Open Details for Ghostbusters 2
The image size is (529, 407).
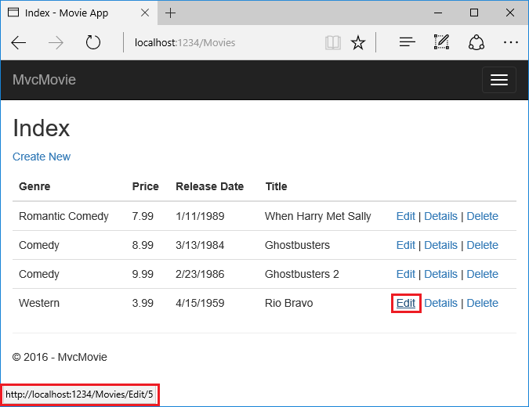point(440,274)
